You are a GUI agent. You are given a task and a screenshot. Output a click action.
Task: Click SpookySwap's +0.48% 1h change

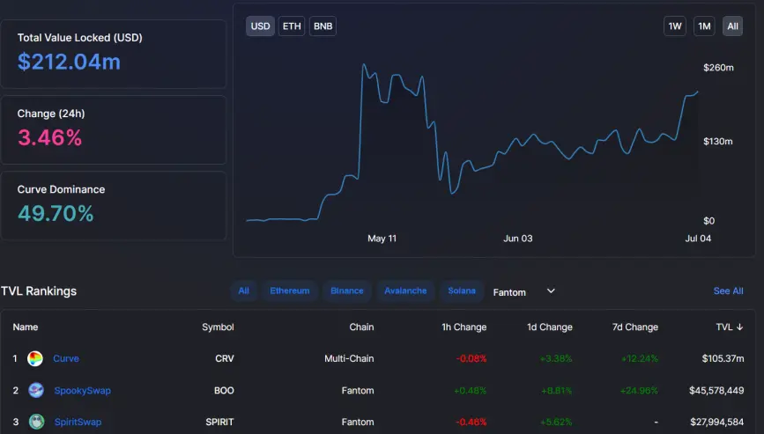pyautogui.click(x=471, y=390)
